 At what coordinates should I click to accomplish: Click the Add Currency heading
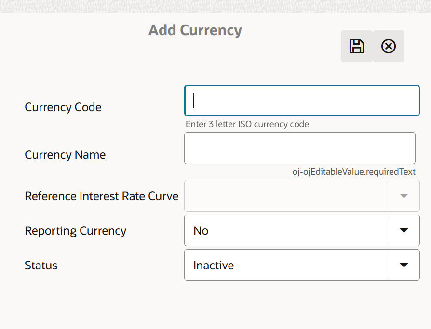(195, 30)
